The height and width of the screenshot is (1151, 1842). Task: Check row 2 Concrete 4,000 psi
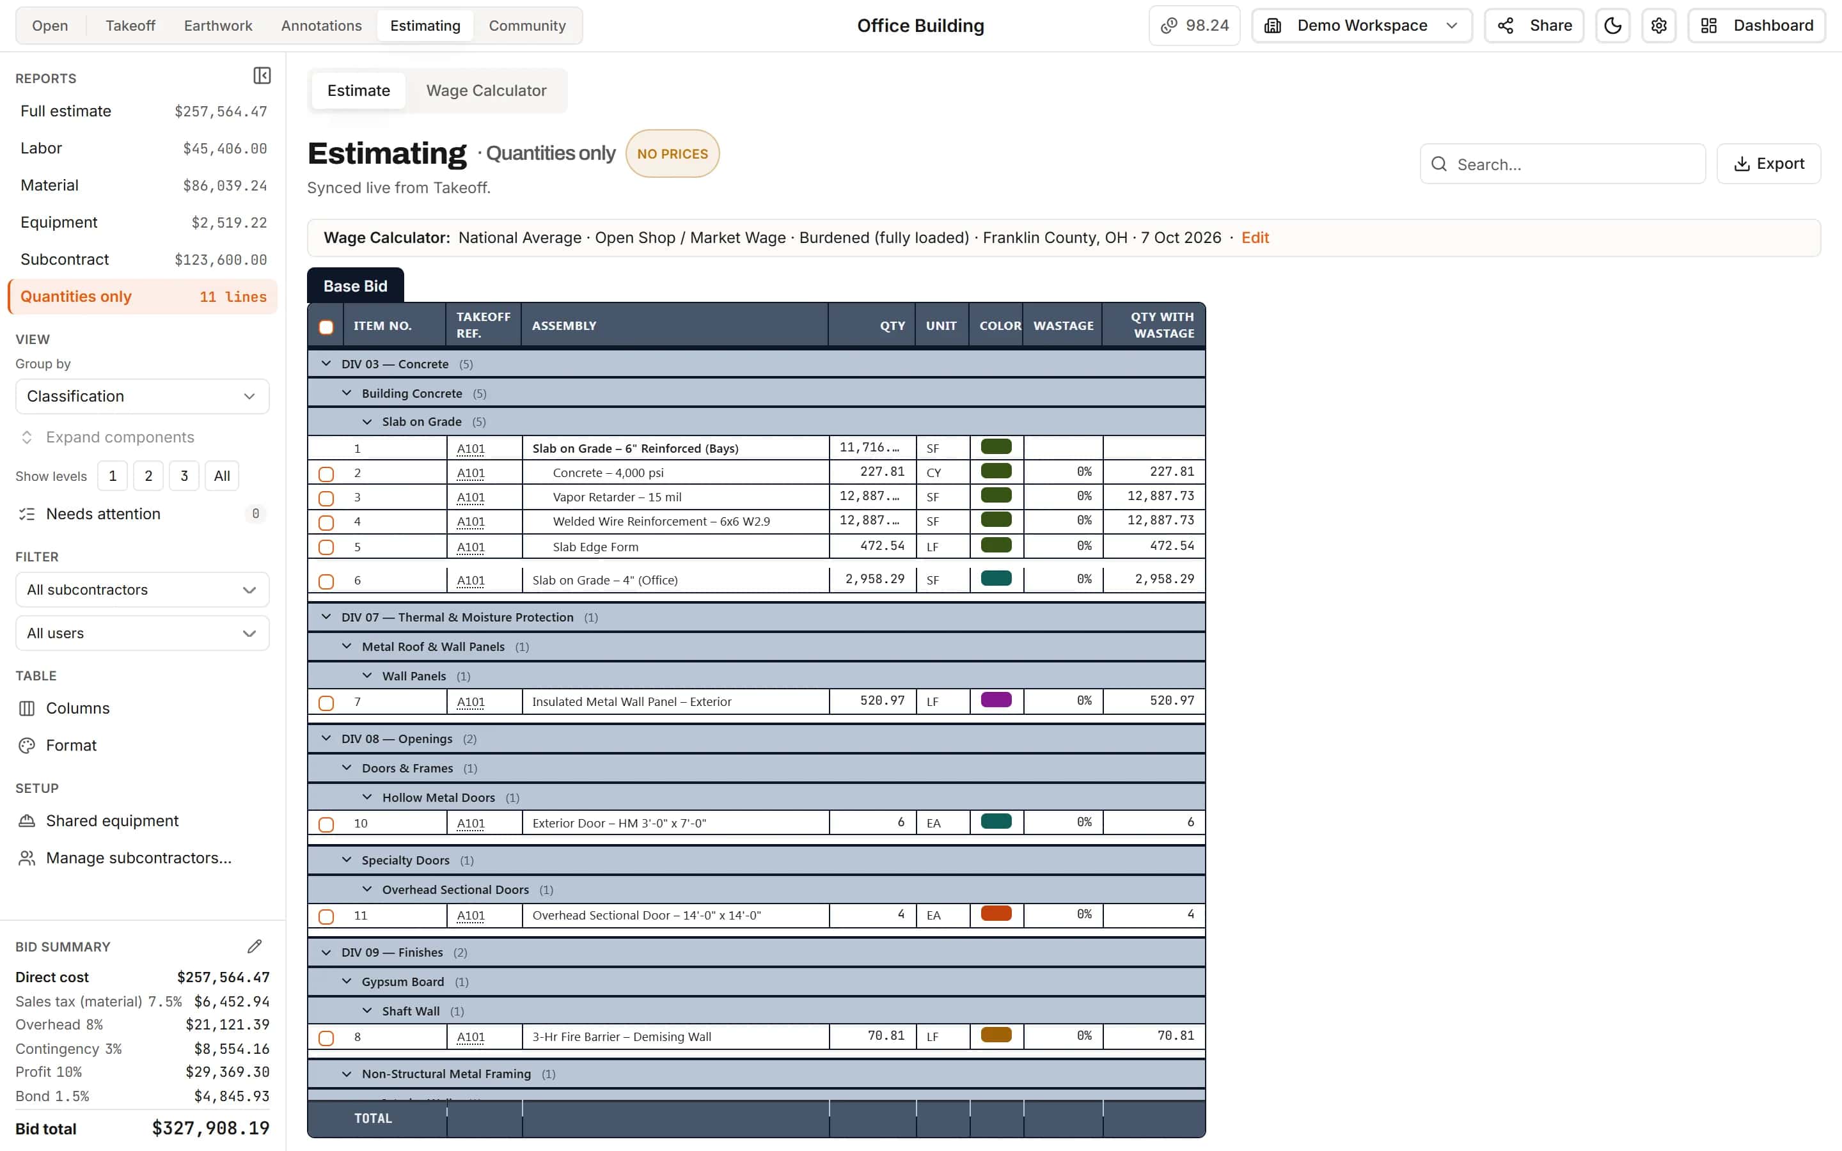point(326,474)
